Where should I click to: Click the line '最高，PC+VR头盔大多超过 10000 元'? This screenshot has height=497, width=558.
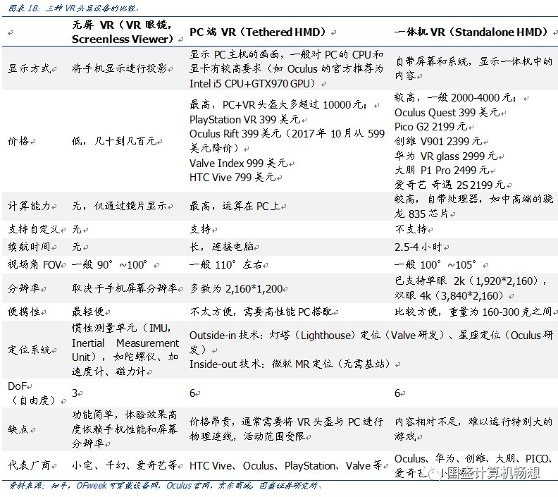(278, 104)
